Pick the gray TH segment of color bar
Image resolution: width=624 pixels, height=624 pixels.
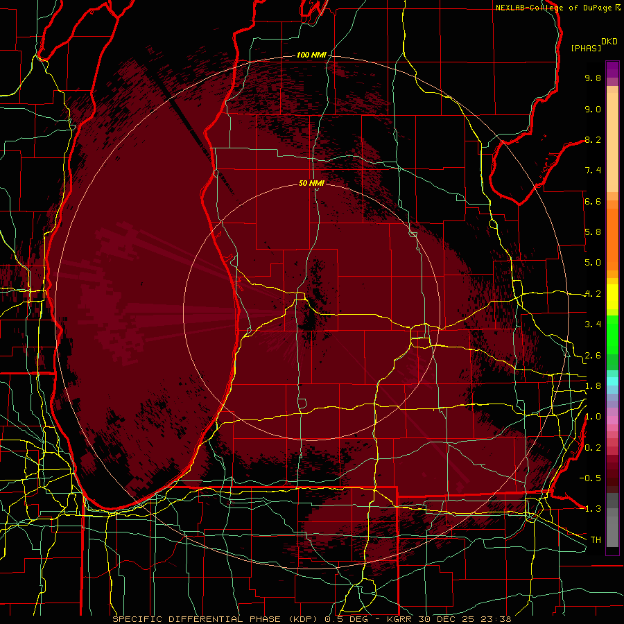coord(612,531)
